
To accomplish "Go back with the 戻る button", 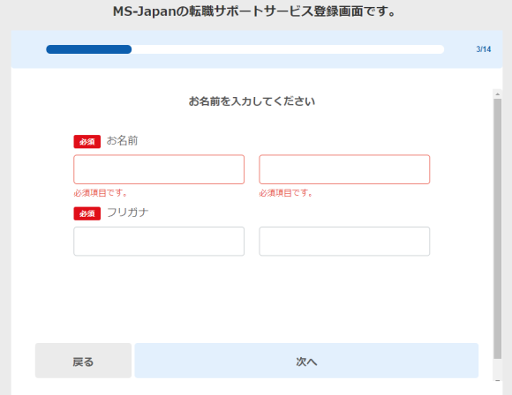I will click(83, 361).
